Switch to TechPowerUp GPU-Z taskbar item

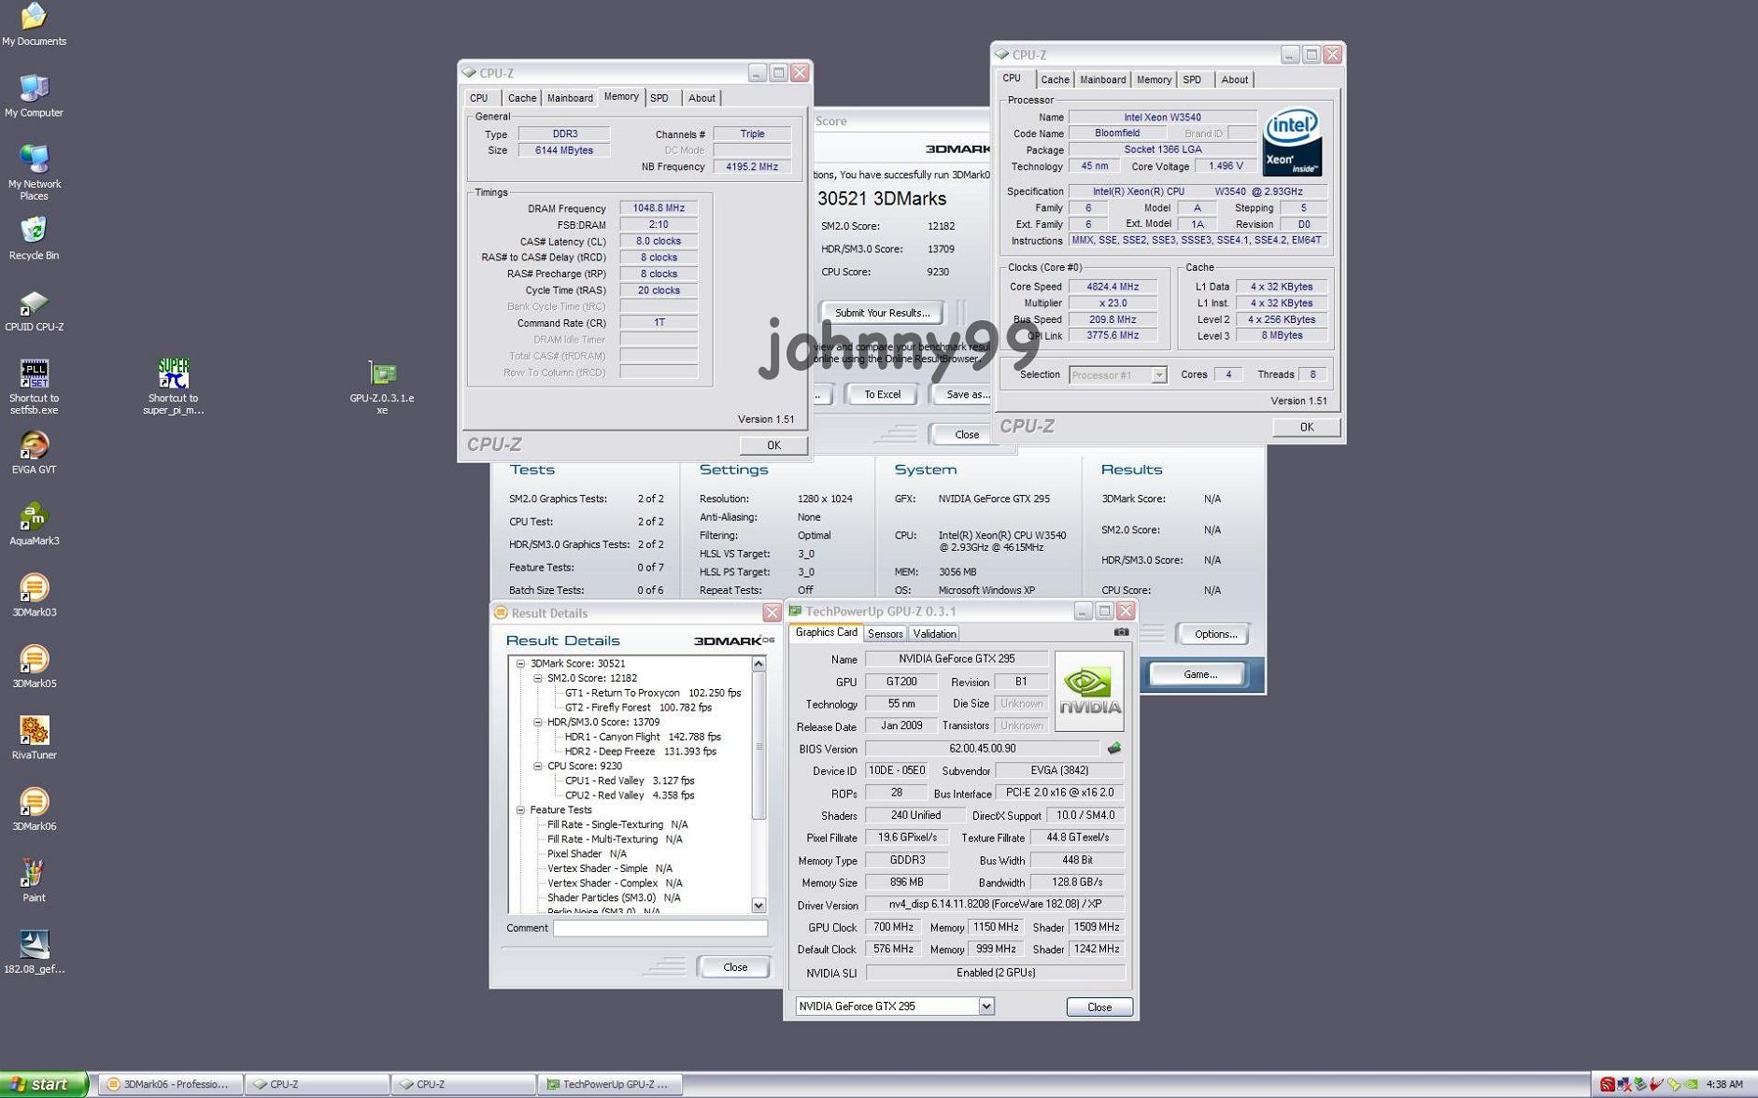[x=609, y=1084]
